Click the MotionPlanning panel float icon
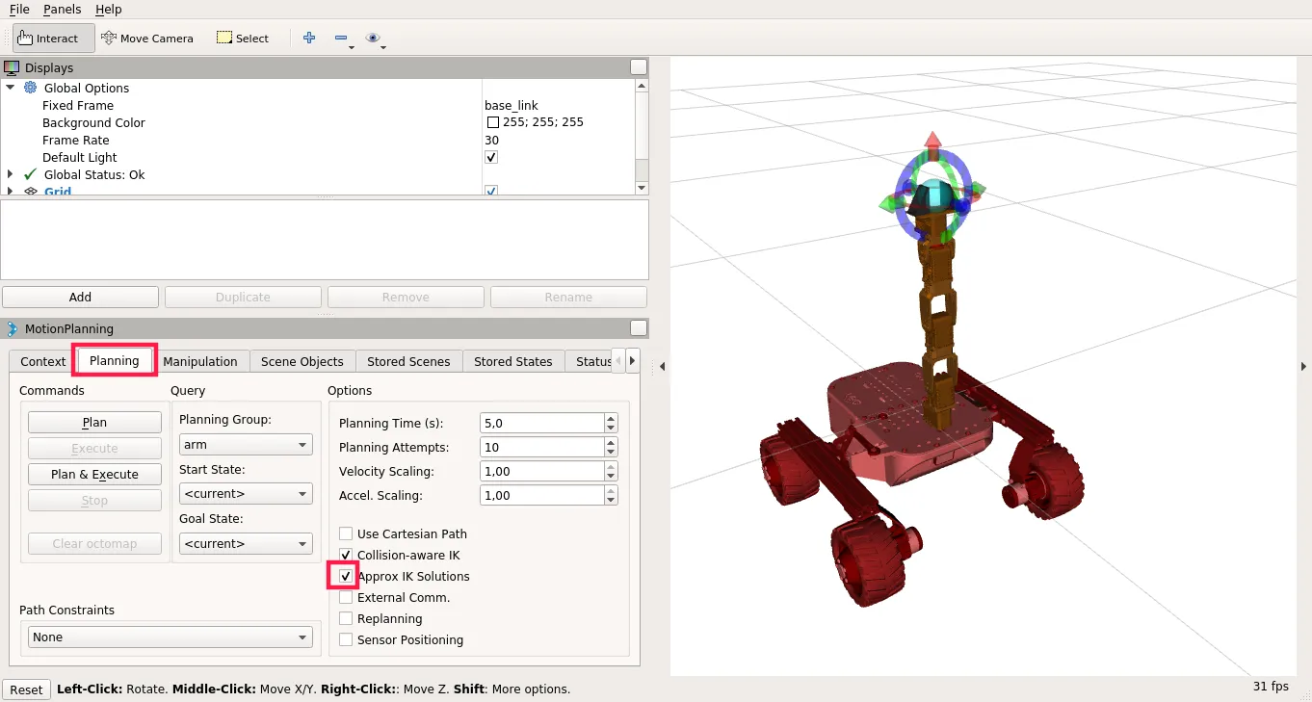Image resolution: width=1312 pixels, height=702 pixels. click(638, 328)
